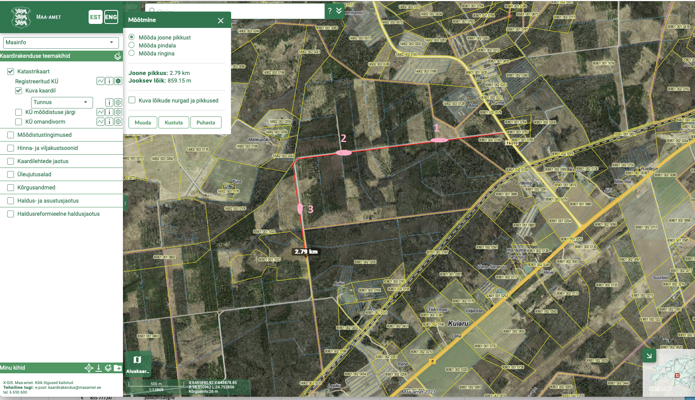Switch language to ENG

click(111, 17)
